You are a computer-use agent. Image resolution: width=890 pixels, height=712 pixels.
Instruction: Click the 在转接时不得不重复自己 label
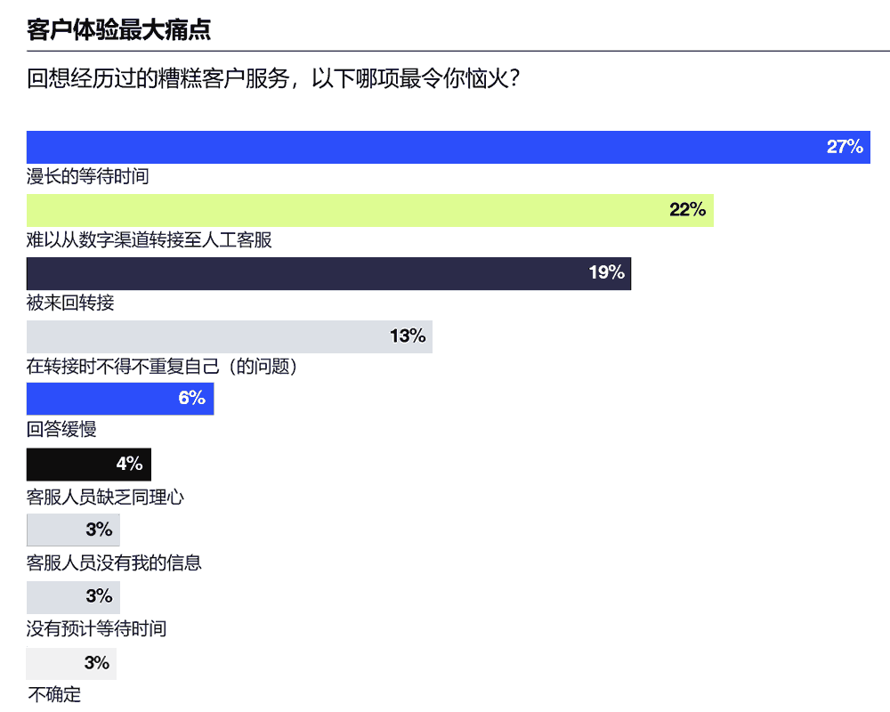tap(161, 366)
